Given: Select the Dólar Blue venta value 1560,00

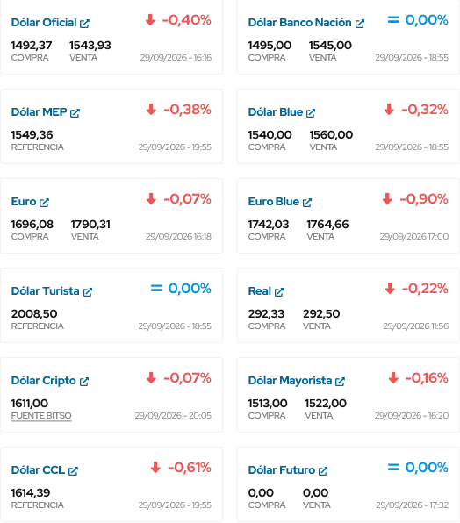Looking at the screenshot, I should pos(331,135).
